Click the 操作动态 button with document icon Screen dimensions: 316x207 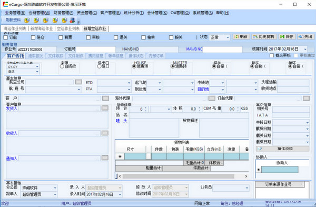pyautogui.click(x=282, y=149)
